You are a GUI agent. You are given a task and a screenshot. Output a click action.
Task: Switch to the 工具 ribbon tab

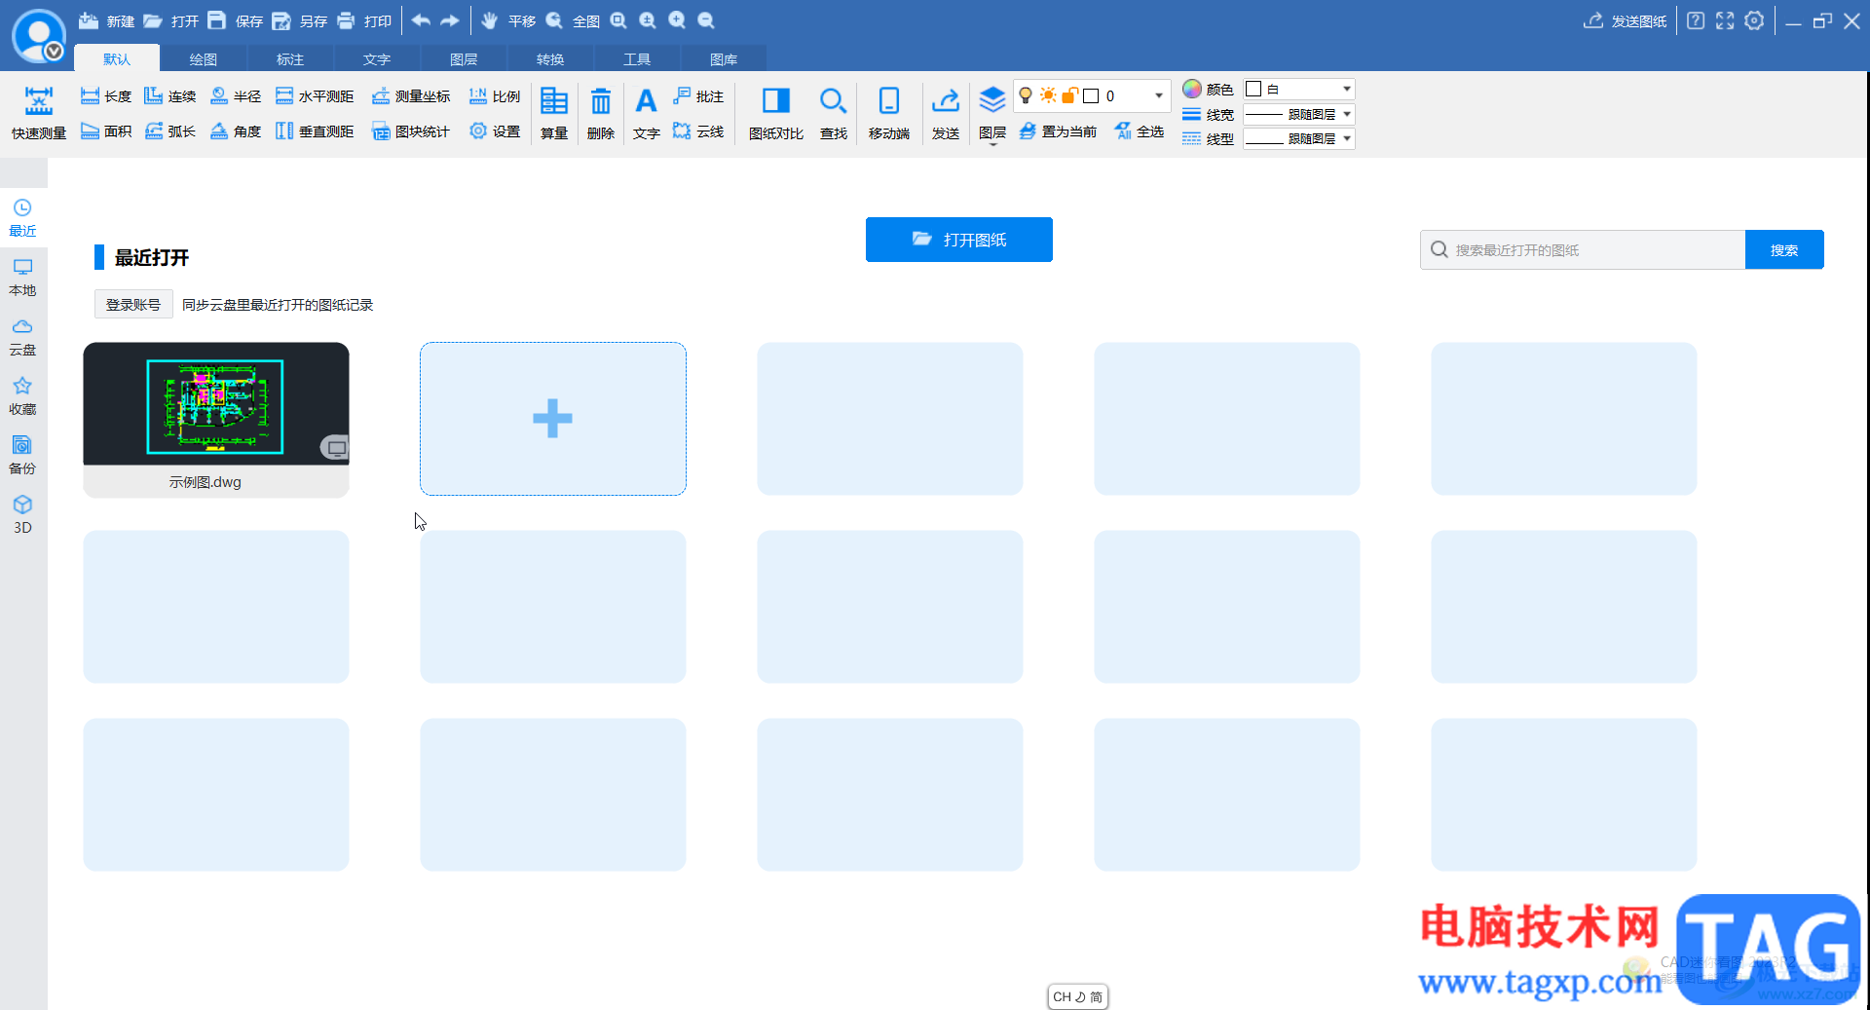pyautogui.click(x=637, y=59)
